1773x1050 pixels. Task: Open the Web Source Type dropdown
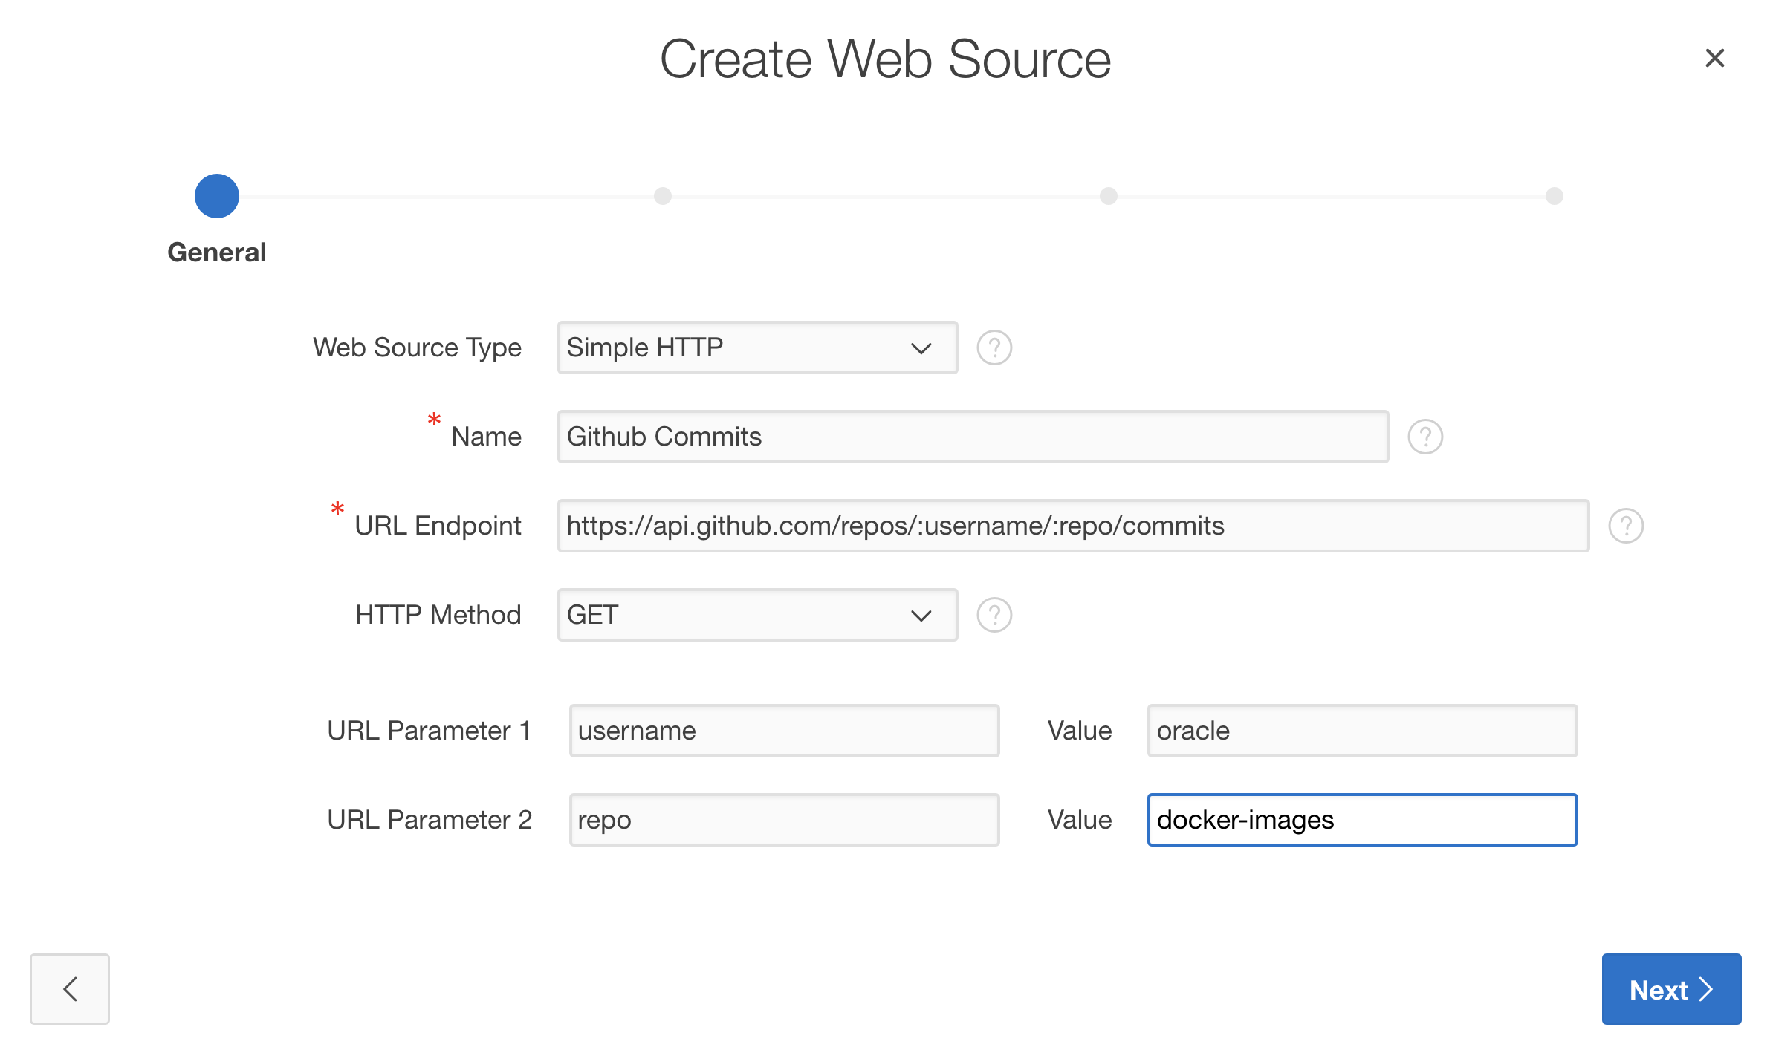pos(756,348)
